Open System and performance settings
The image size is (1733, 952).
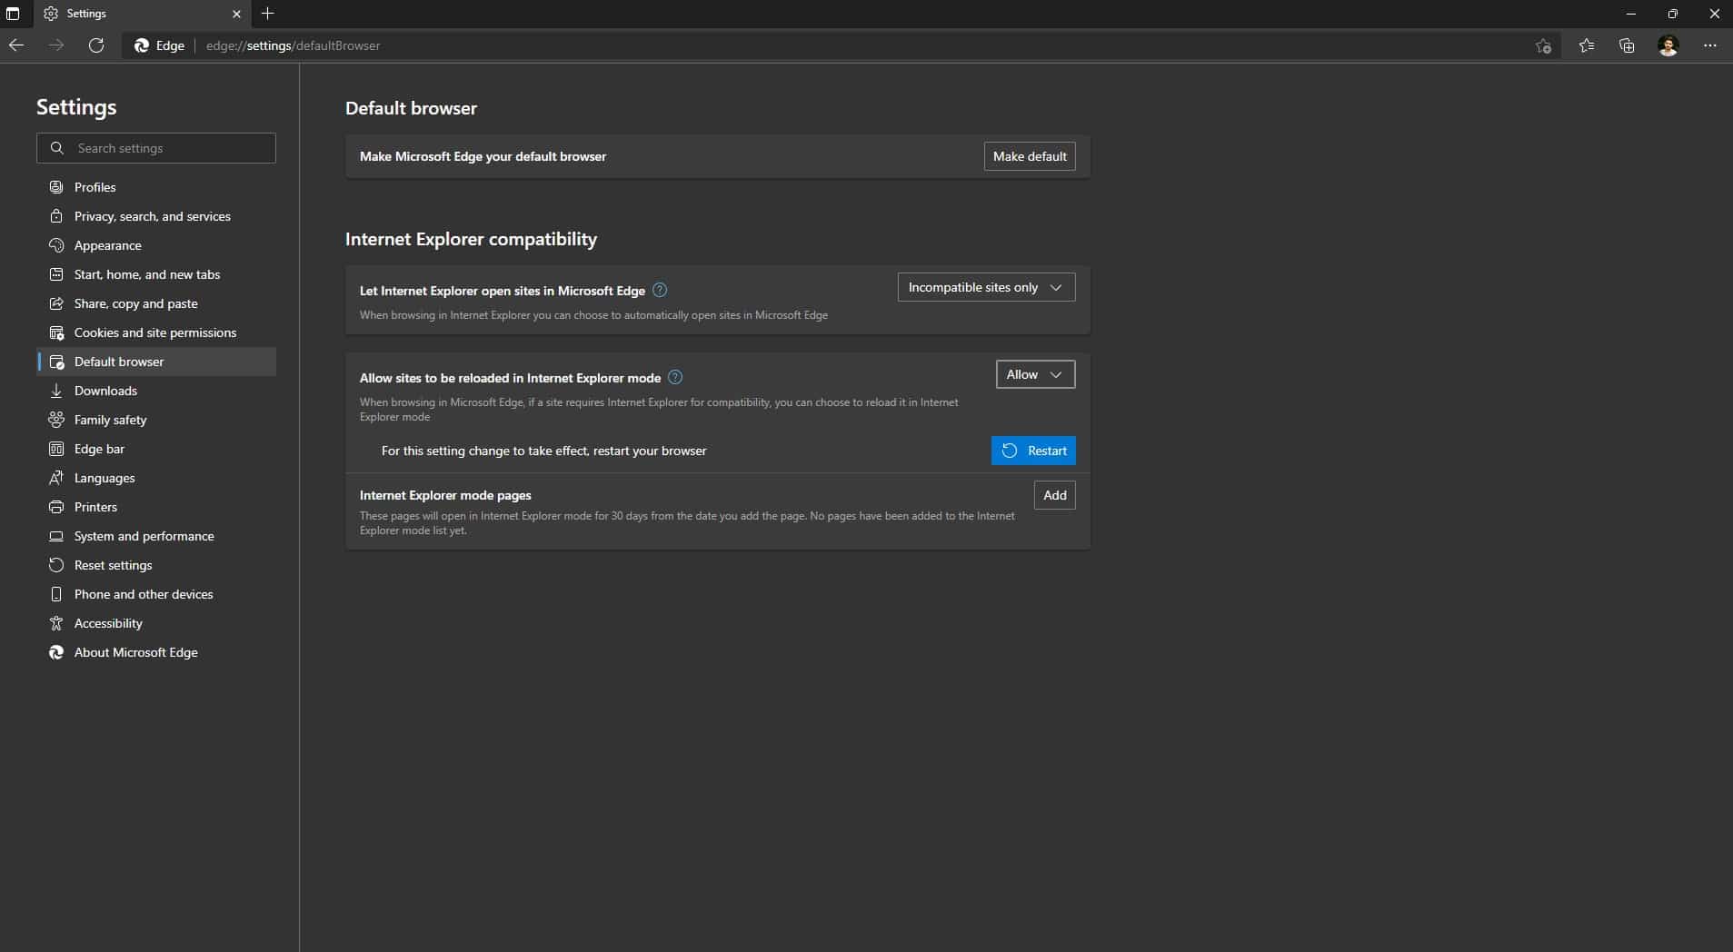156,536
